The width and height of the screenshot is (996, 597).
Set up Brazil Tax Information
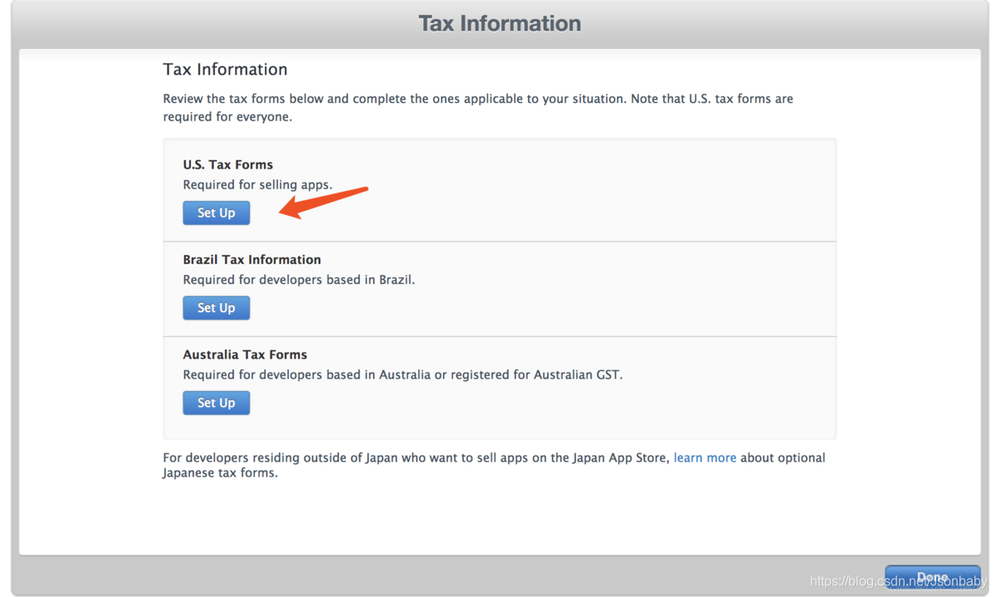[x=216, y=308]
